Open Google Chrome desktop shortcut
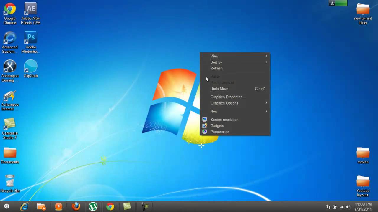Image resolution: width=378 pixels, height=212 pixels. (10, 14)
